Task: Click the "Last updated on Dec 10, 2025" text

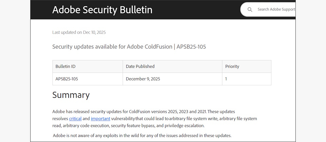Action: point(79,32)
